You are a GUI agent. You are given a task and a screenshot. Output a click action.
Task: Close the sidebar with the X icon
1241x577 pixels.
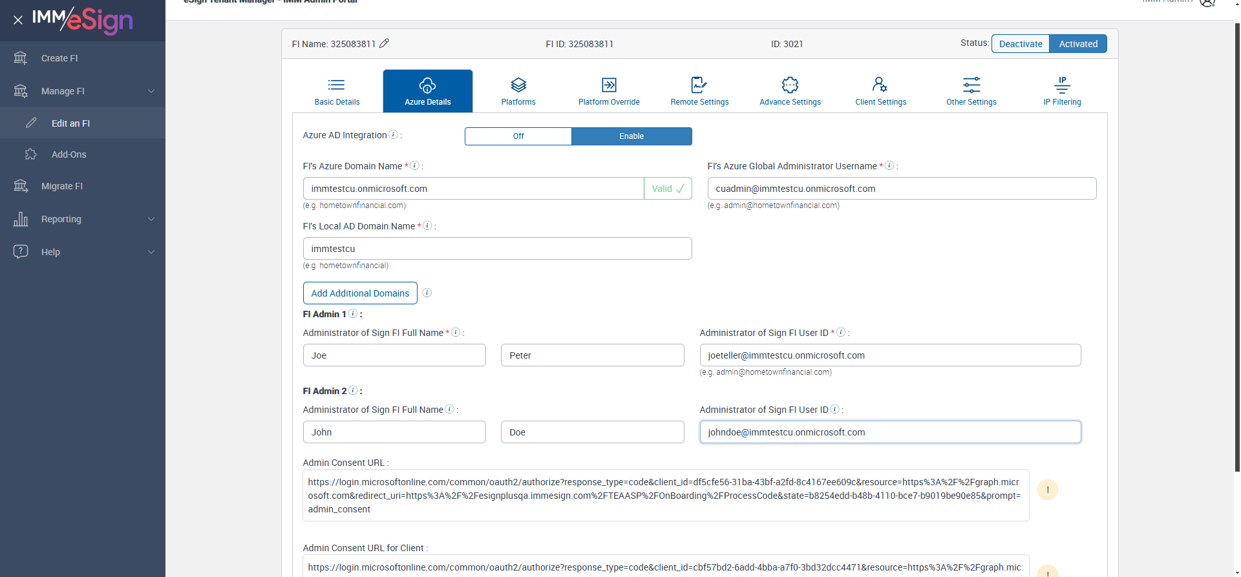(18, 20)
